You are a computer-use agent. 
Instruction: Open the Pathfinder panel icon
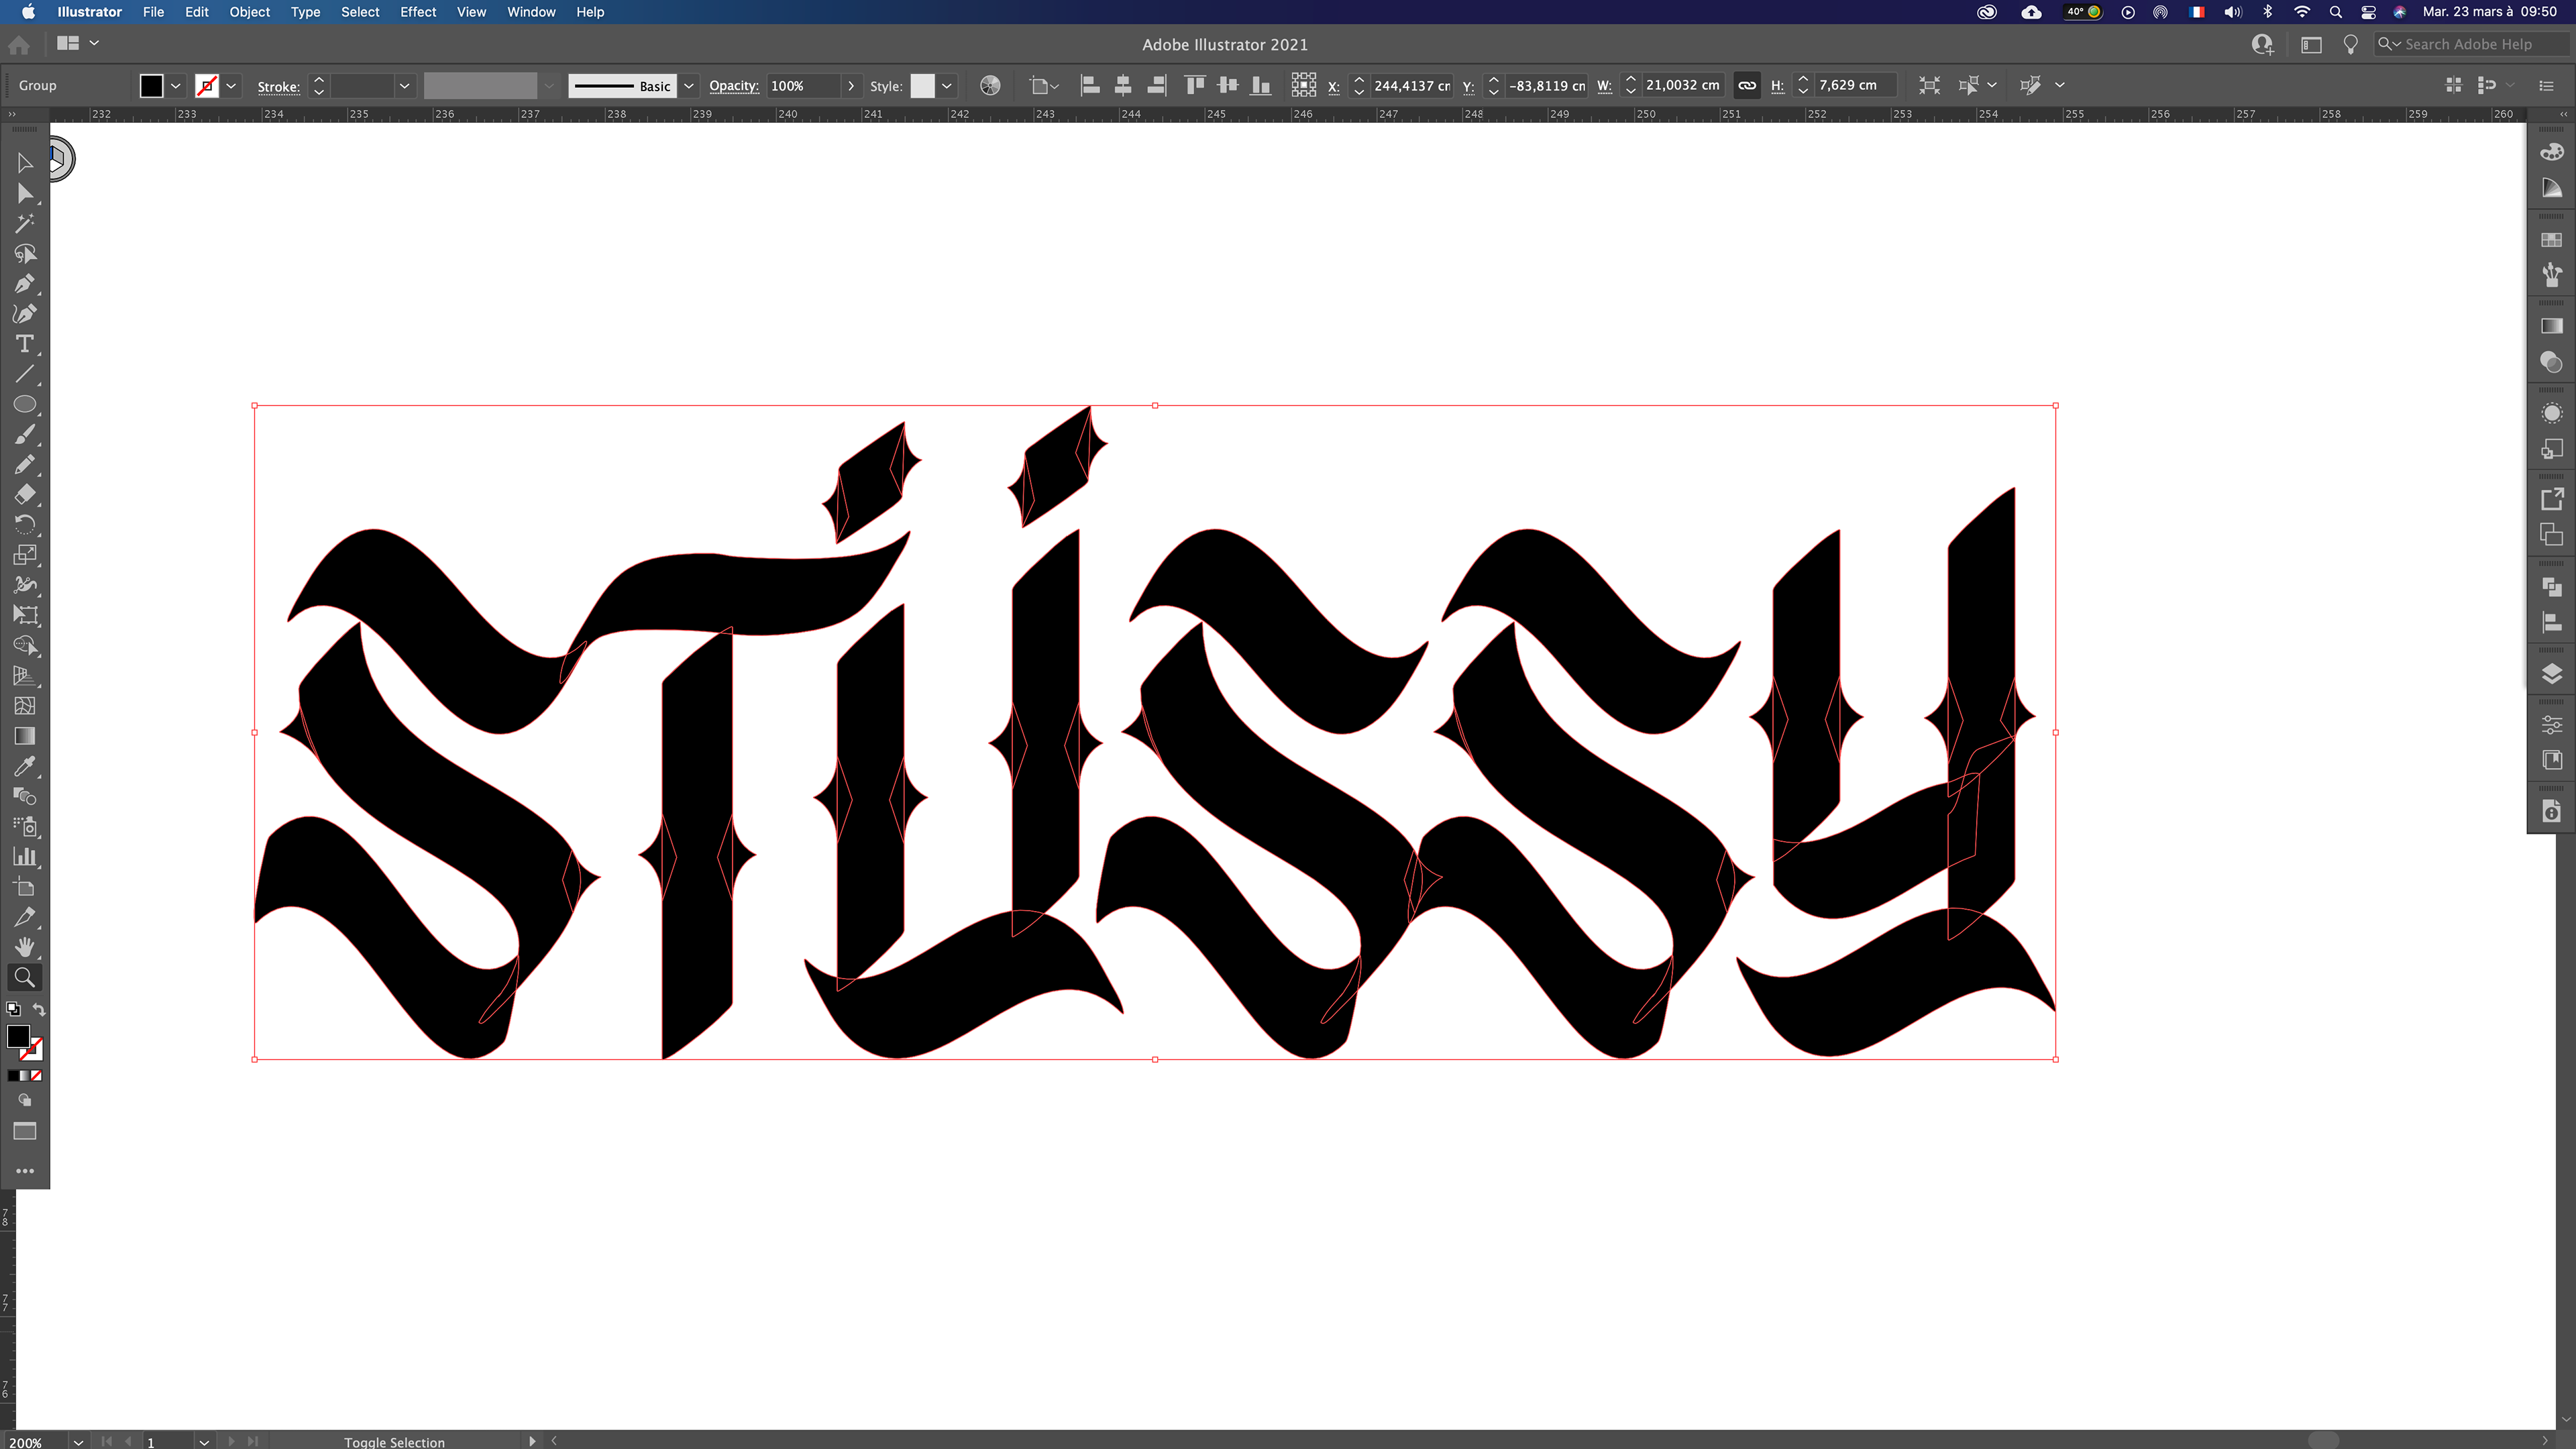click(2551, 587)
